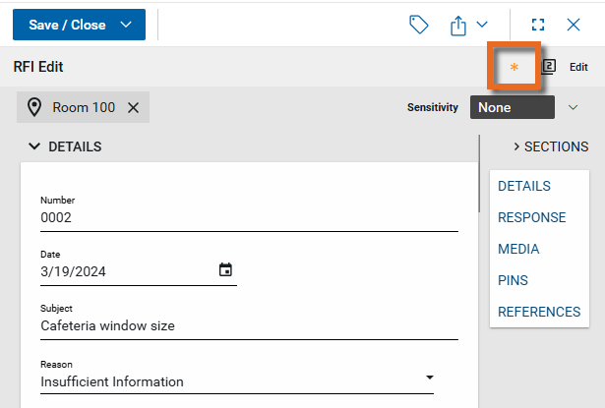
Task: Click the Edit mode label
Action: tap(578, 68)
